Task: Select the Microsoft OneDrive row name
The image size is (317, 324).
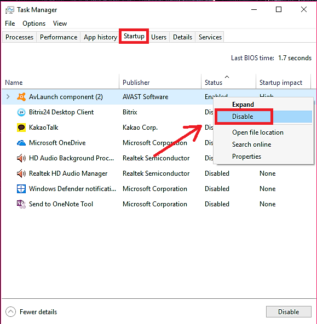Action: coord(57,143)
